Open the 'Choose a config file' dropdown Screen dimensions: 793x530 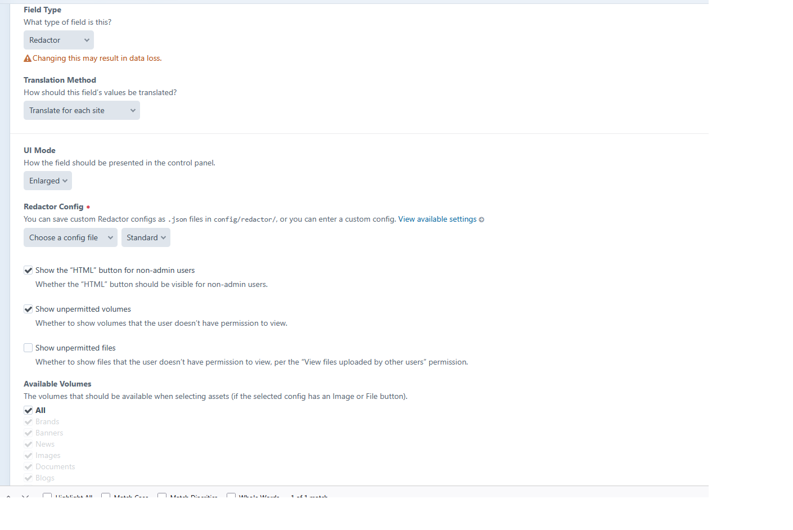pyautogui.click(x=70, y=238)
